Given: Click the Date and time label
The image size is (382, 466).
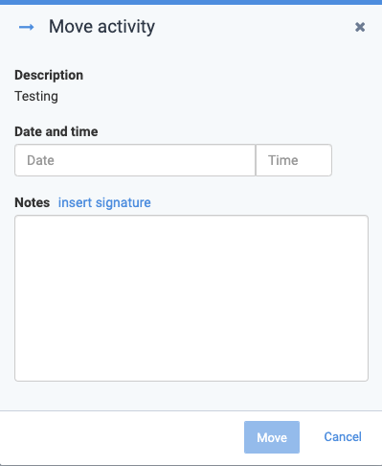Looking at the screenshot, I should [56, 131].
